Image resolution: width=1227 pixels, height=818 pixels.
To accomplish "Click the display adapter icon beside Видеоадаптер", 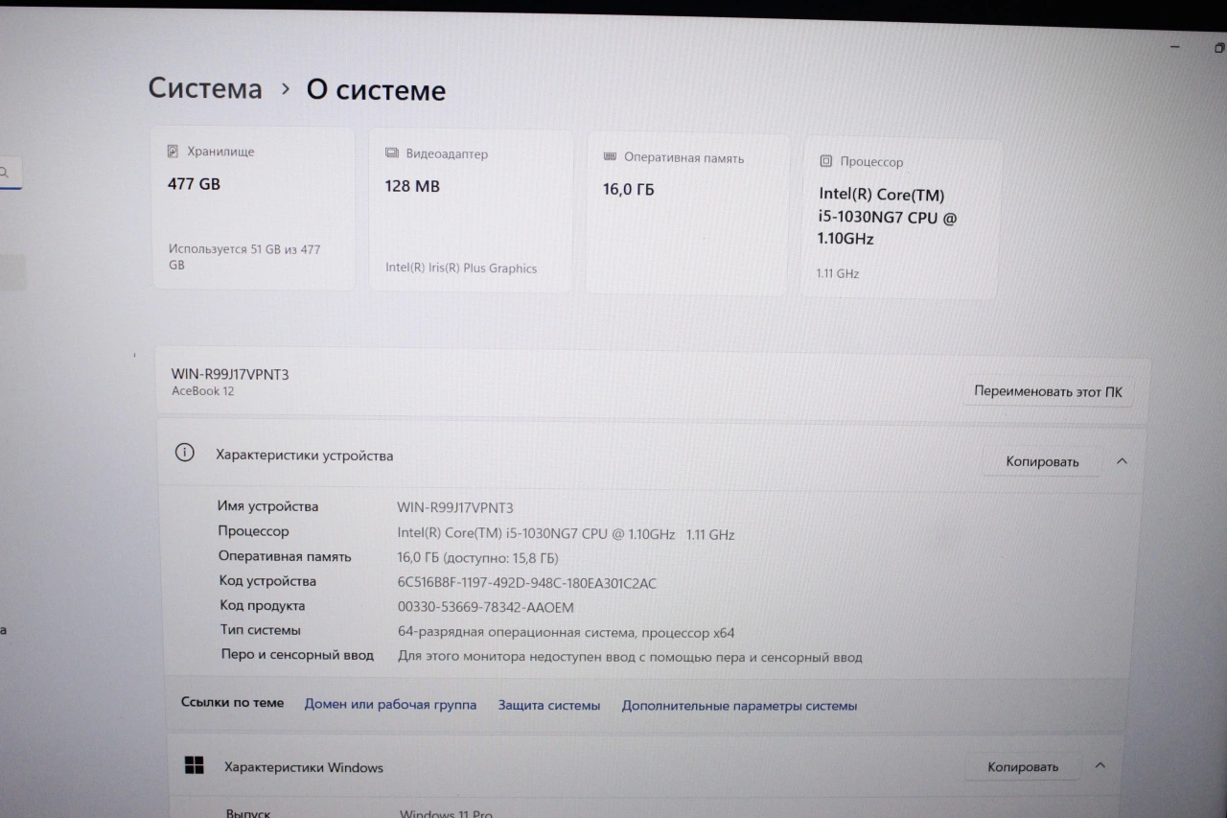I will coord(391,153).
